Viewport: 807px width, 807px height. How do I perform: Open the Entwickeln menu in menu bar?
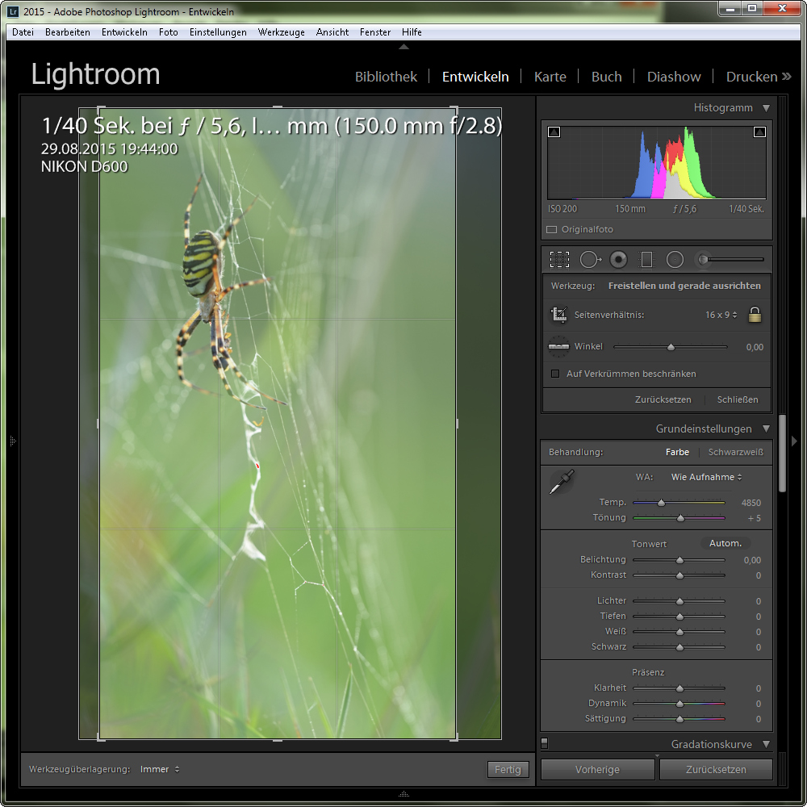coord(124,32)
